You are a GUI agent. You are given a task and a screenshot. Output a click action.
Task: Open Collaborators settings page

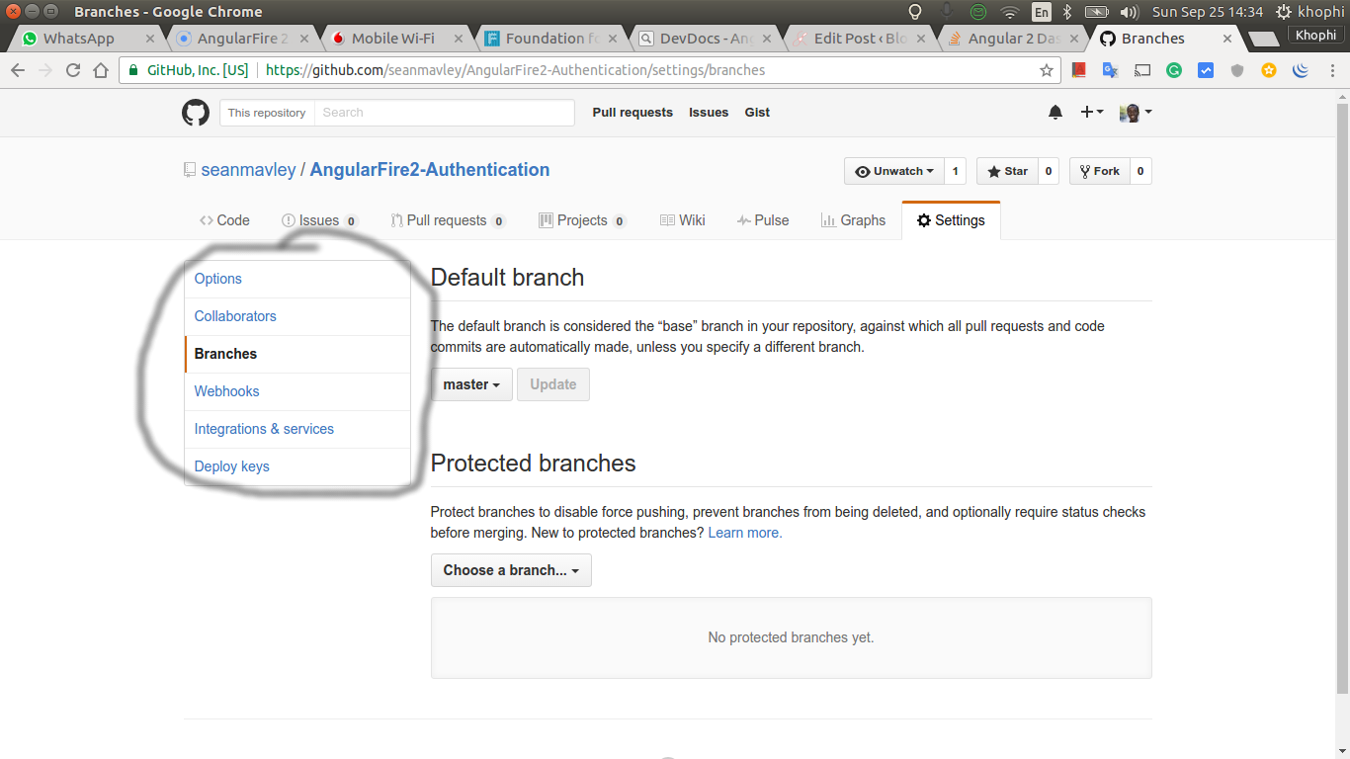tap(235, 316)
